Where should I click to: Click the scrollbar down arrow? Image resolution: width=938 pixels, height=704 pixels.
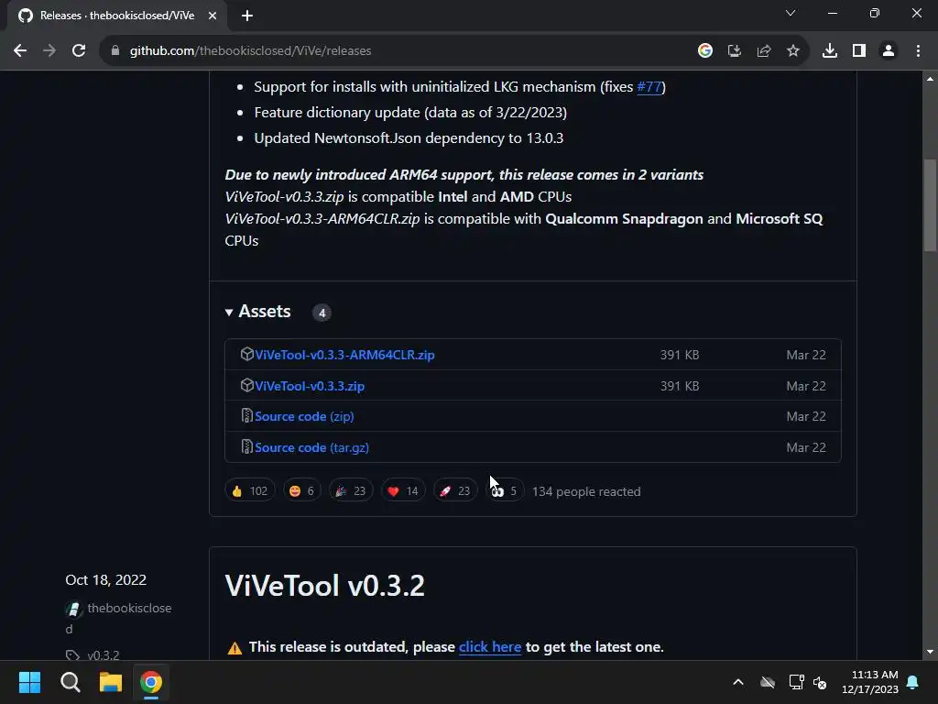click(x=930, y=652)
